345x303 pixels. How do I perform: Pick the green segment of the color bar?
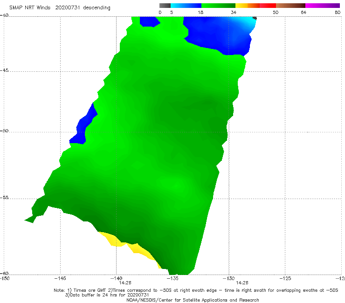218,6
